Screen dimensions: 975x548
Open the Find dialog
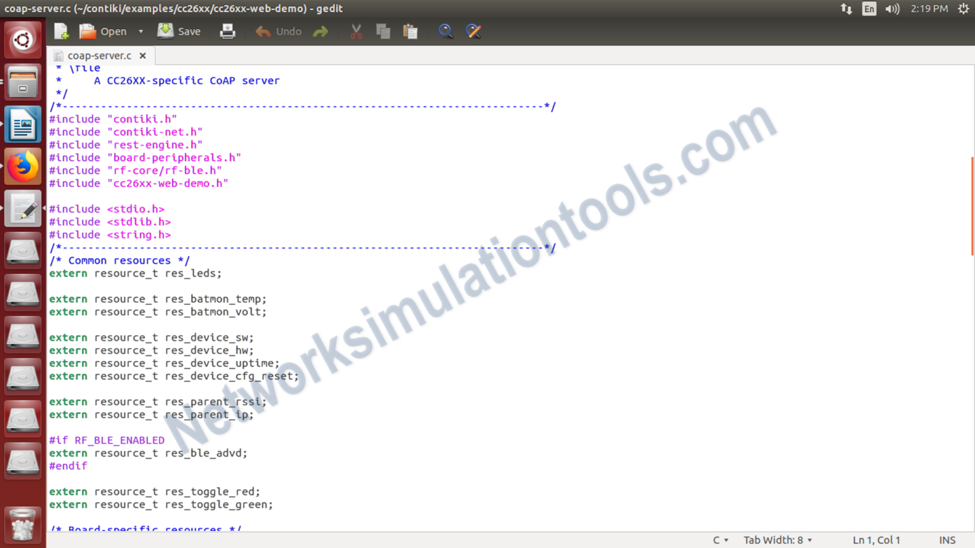coord(446,31)
